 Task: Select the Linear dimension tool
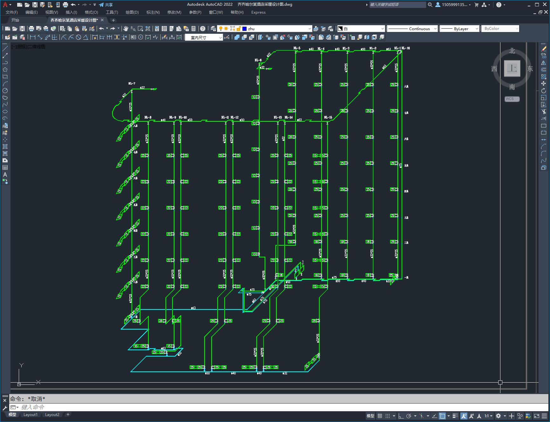33,37
